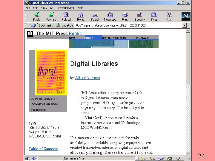215x161 pixels.
Task: Click the MIT Press logo icon
Action: [x=30, y=34]
